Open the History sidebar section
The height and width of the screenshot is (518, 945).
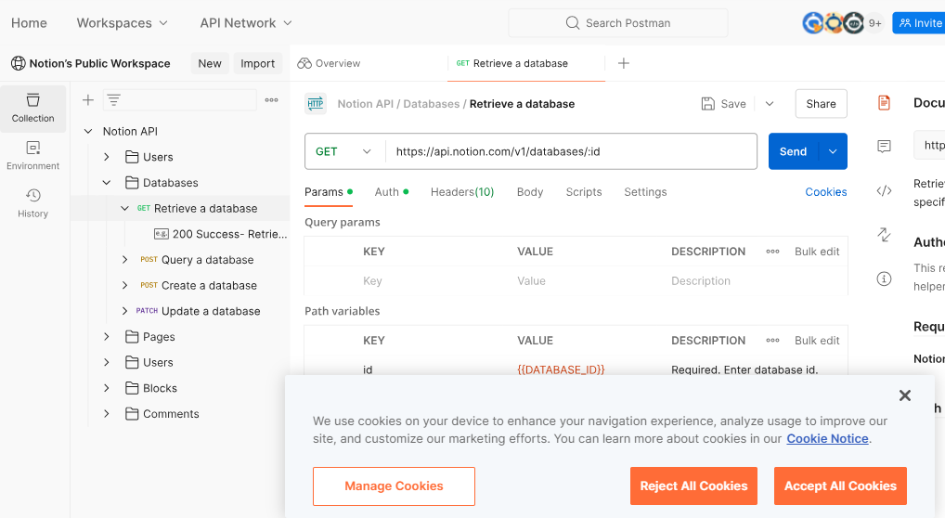point(33,203)
